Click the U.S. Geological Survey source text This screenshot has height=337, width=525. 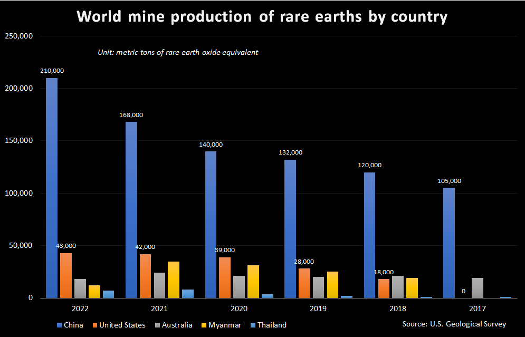click(x=454, y=324)
